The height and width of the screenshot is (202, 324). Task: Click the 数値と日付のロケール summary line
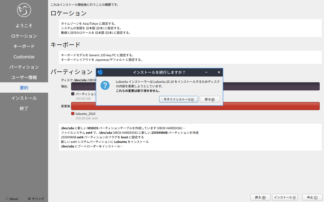[96, 33]
